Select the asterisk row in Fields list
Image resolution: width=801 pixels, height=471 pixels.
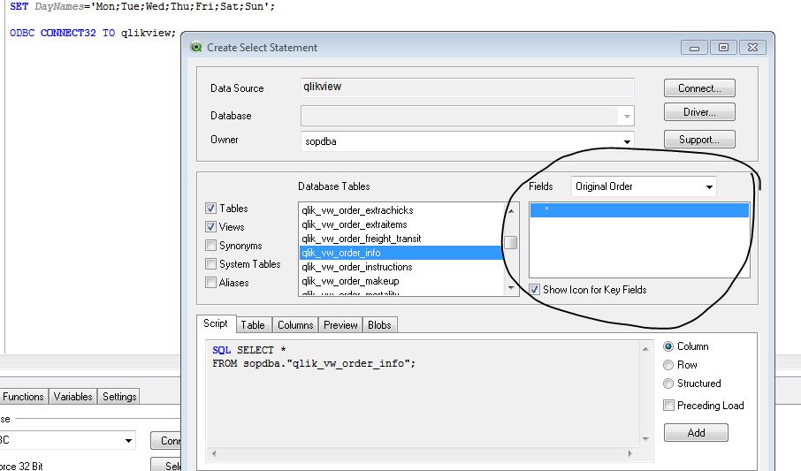point(639,210)
